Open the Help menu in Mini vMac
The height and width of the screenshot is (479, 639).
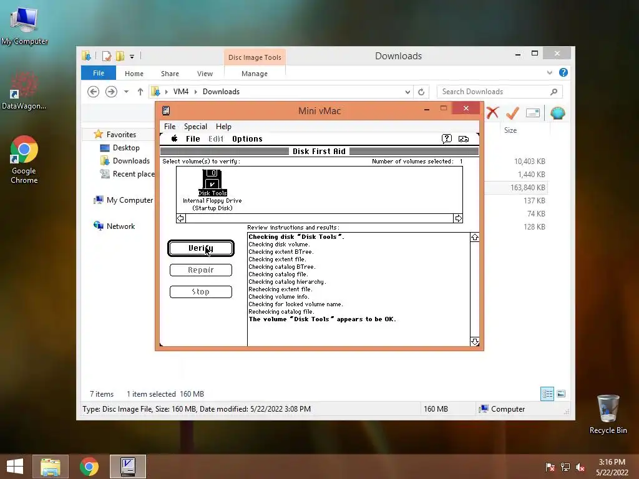(x=223, y=126)
